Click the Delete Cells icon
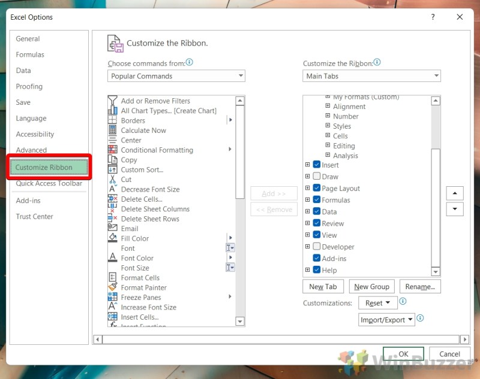This screenshot has width=480, height=379. point(112,199)
